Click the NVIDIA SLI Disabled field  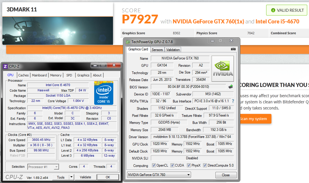click(x=192, y=158)
